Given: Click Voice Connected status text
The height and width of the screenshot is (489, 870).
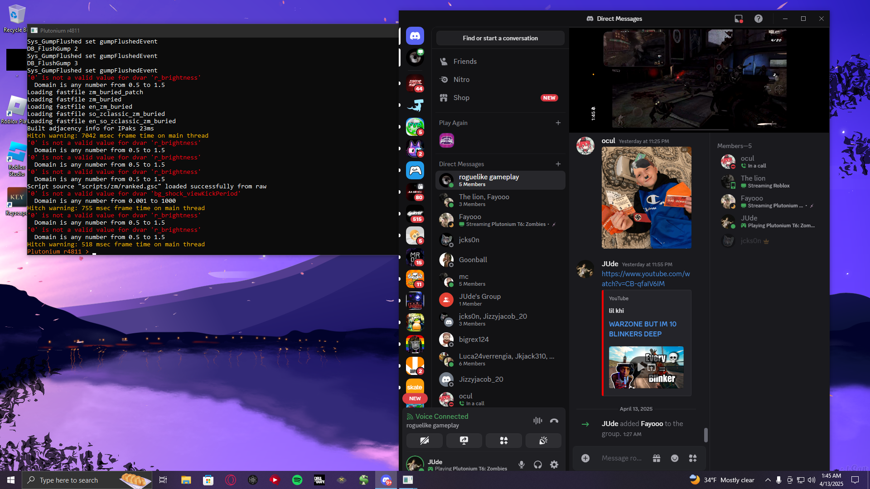Looking at the screenshot, I should click(x=442, y=417).
